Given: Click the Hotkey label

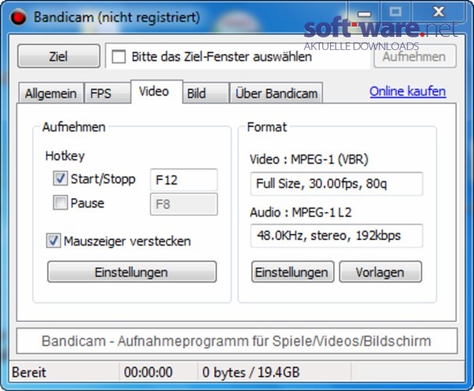Looking at the screenshot, I should [x=65, y=156].
